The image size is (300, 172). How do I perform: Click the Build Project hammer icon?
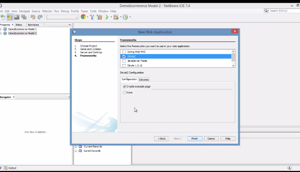point(92,17)
